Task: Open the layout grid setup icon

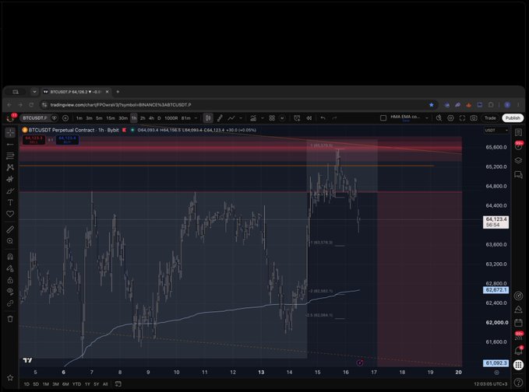Action: (272, 118)
